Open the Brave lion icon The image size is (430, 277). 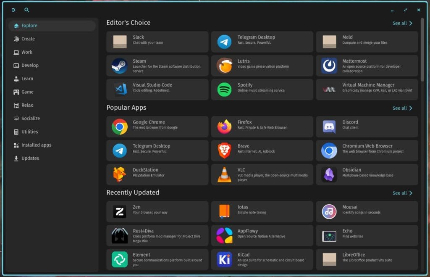point(224,150)
